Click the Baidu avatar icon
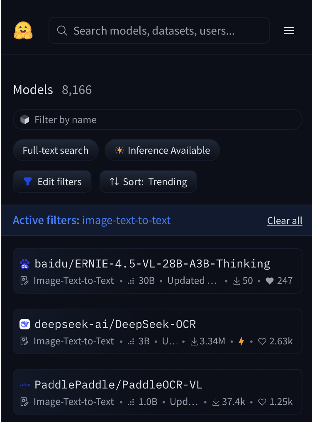Viewport: 312px width, 422px height. point(25,264)
